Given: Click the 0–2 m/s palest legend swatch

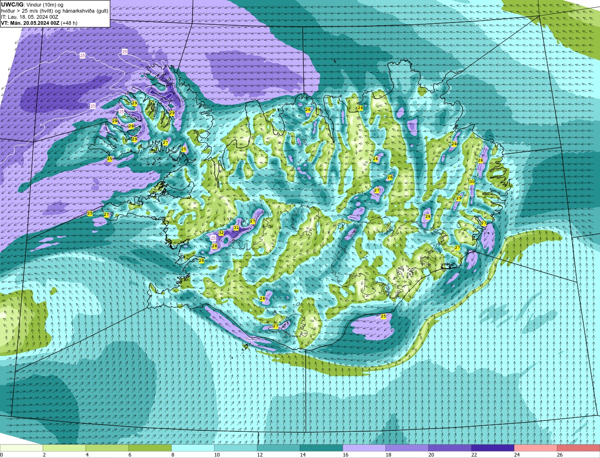Looking at the screenshot, I should pyautogui.click(x=22, y=448).
